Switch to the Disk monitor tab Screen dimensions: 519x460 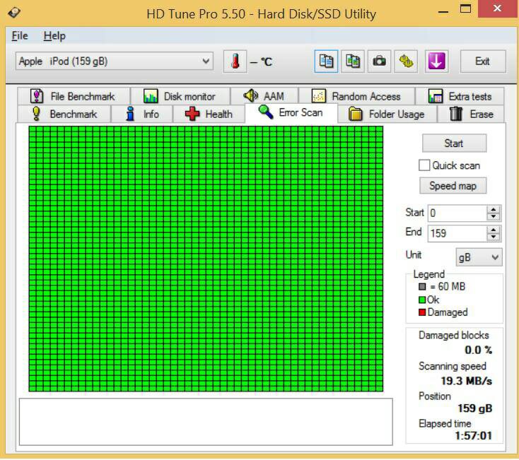click(x=180, y=96)
